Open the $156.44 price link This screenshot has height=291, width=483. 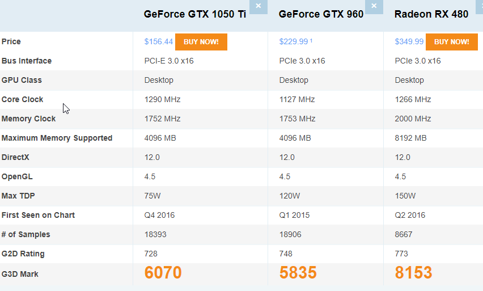pyautogui.click(x=158, y=41)
